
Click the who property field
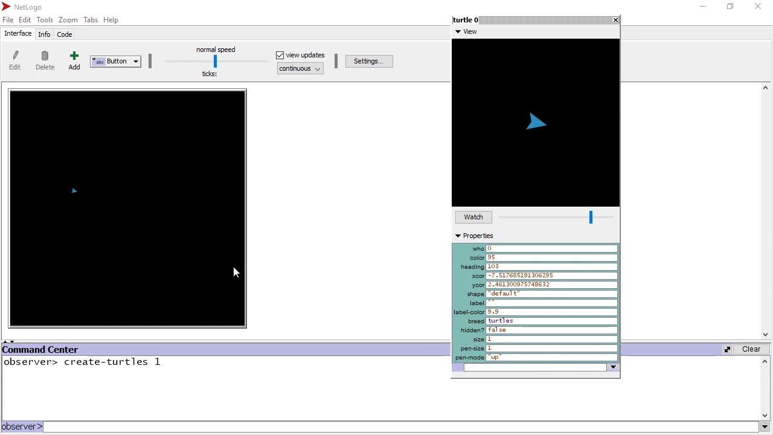point(552,248)
